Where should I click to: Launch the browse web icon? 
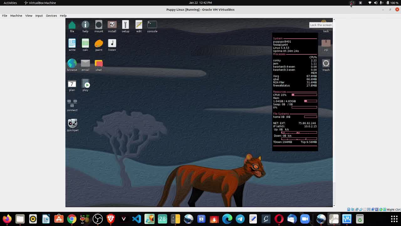(72, 65)
